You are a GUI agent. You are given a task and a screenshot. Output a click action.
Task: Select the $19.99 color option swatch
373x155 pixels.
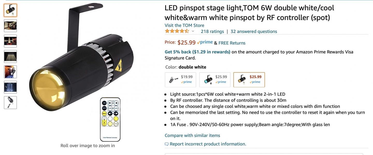181,80
